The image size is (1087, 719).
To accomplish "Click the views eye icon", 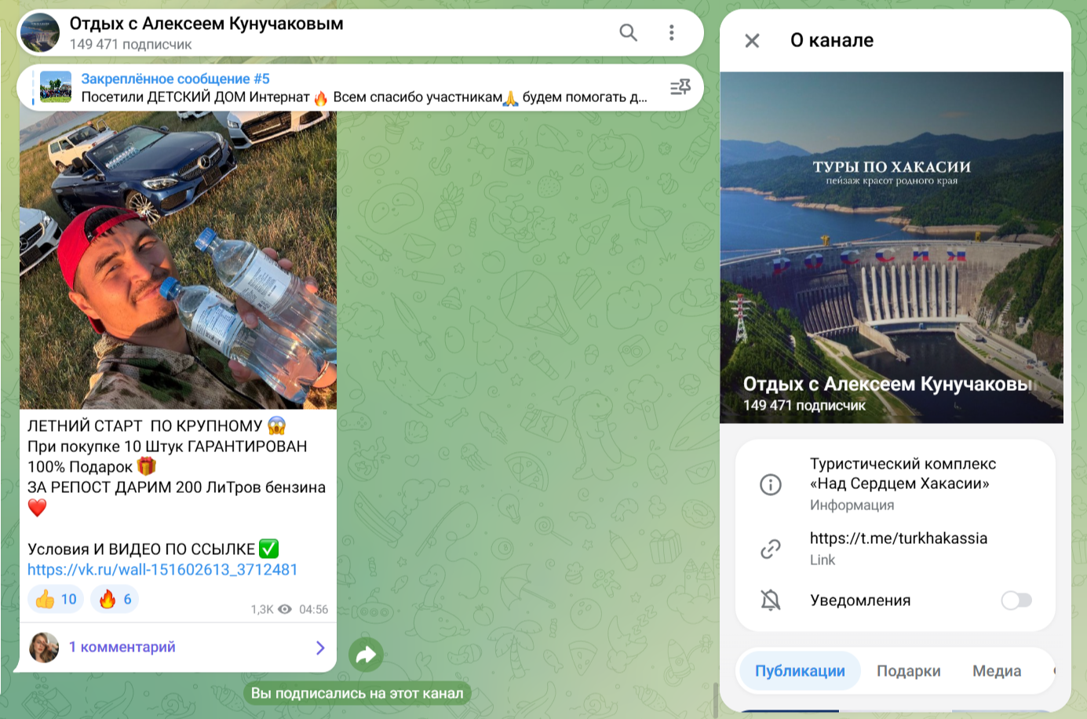I will point(285,609).
